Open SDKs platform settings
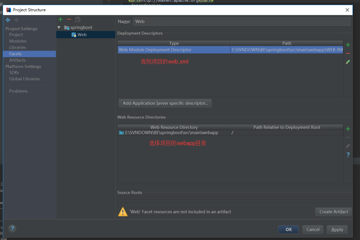Screen dimensions: 360x240 pyautogui.click(x=14, y=72)
